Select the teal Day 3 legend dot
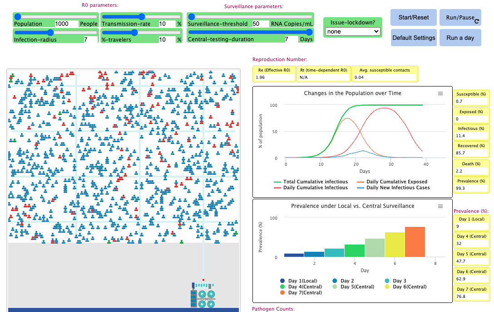This screenshot has height=312, width=494. click(387, 281)
